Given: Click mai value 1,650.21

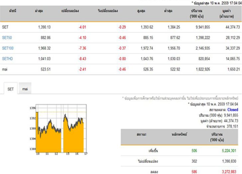Looking at the screenshot, I should click(x=234, y=69).
